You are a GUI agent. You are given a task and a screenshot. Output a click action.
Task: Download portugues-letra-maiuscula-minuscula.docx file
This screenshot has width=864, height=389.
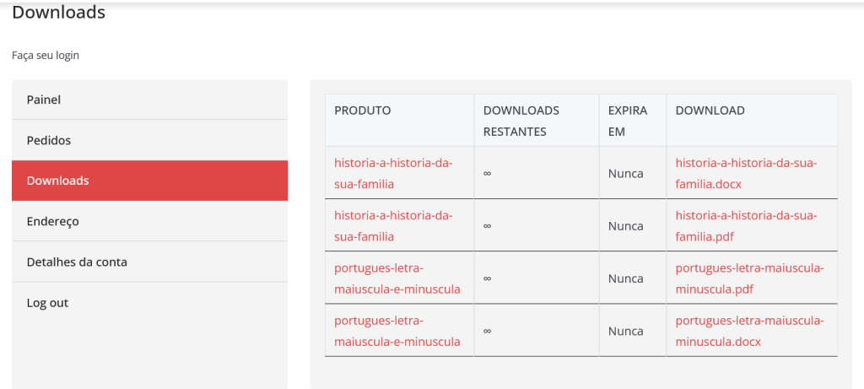coord(749,331)
